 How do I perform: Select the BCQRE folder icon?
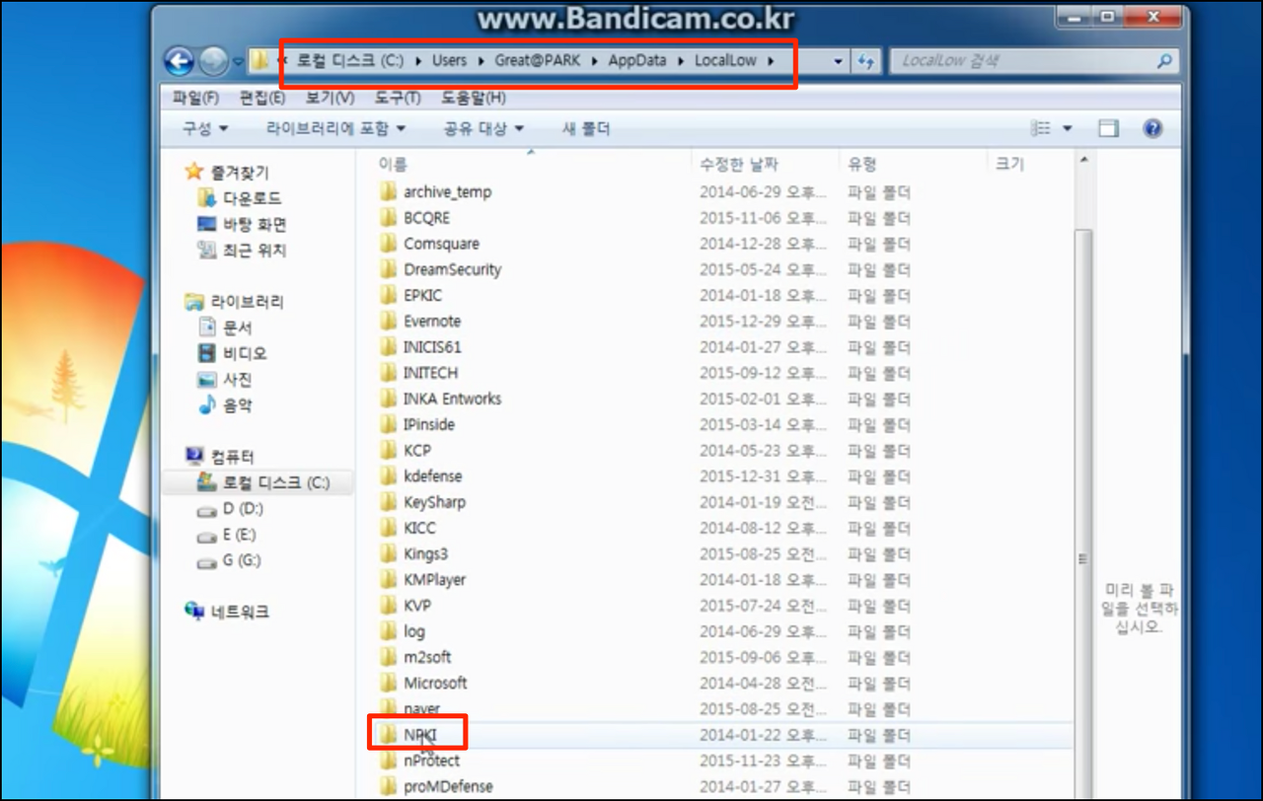[x=388, y=217]
